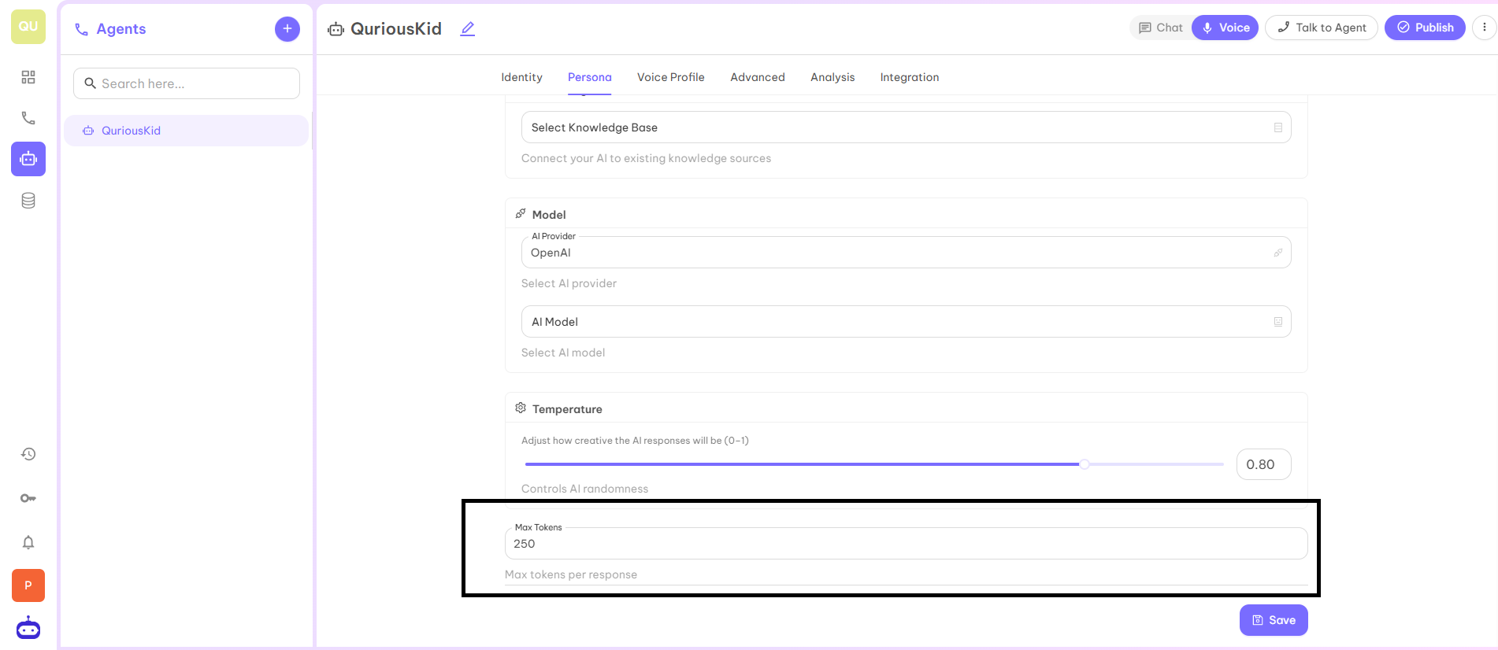Open the phone calls icon in sidebar

point(28,118)
